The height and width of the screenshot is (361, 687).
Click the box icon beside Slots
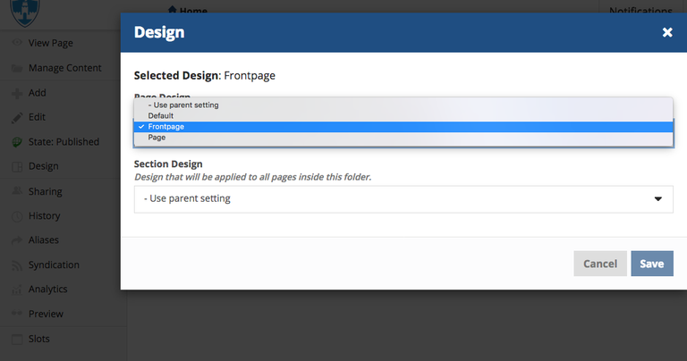point(17,340)
